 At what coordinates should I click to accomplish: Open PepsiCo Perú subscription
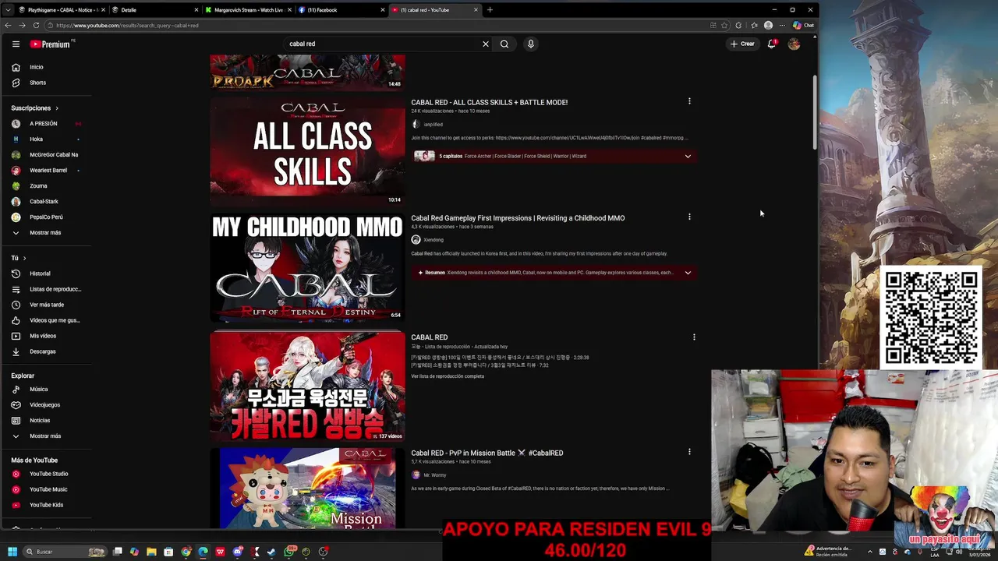(x=47, y=217)
